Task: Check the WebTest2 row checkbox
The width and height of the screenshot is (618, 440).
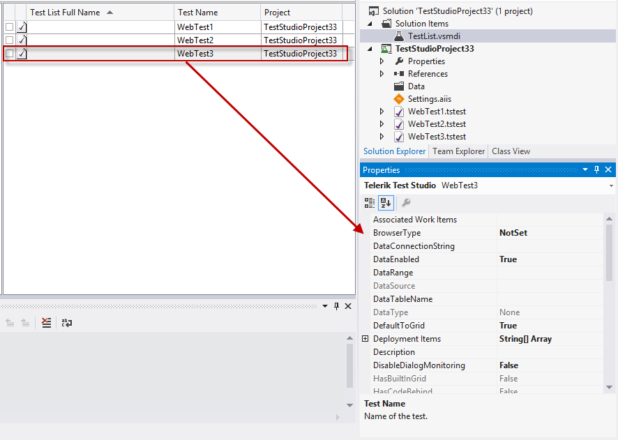Action: (x=10, y=40)
